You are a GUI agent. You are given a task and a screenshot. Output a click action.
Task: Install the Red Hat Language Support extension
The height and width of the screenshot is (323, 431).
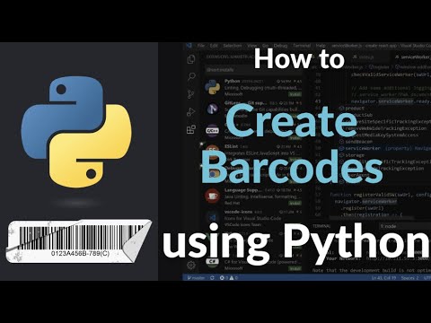tap(295, 203)
